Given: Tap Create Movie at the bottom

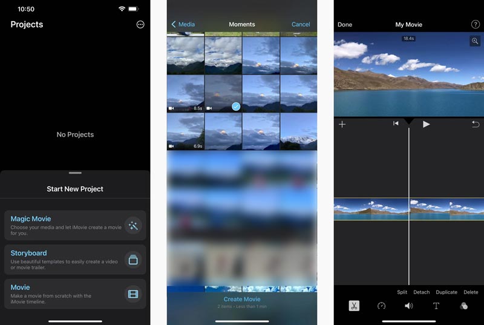Looking at the screenshot, I should pos(242,299).
